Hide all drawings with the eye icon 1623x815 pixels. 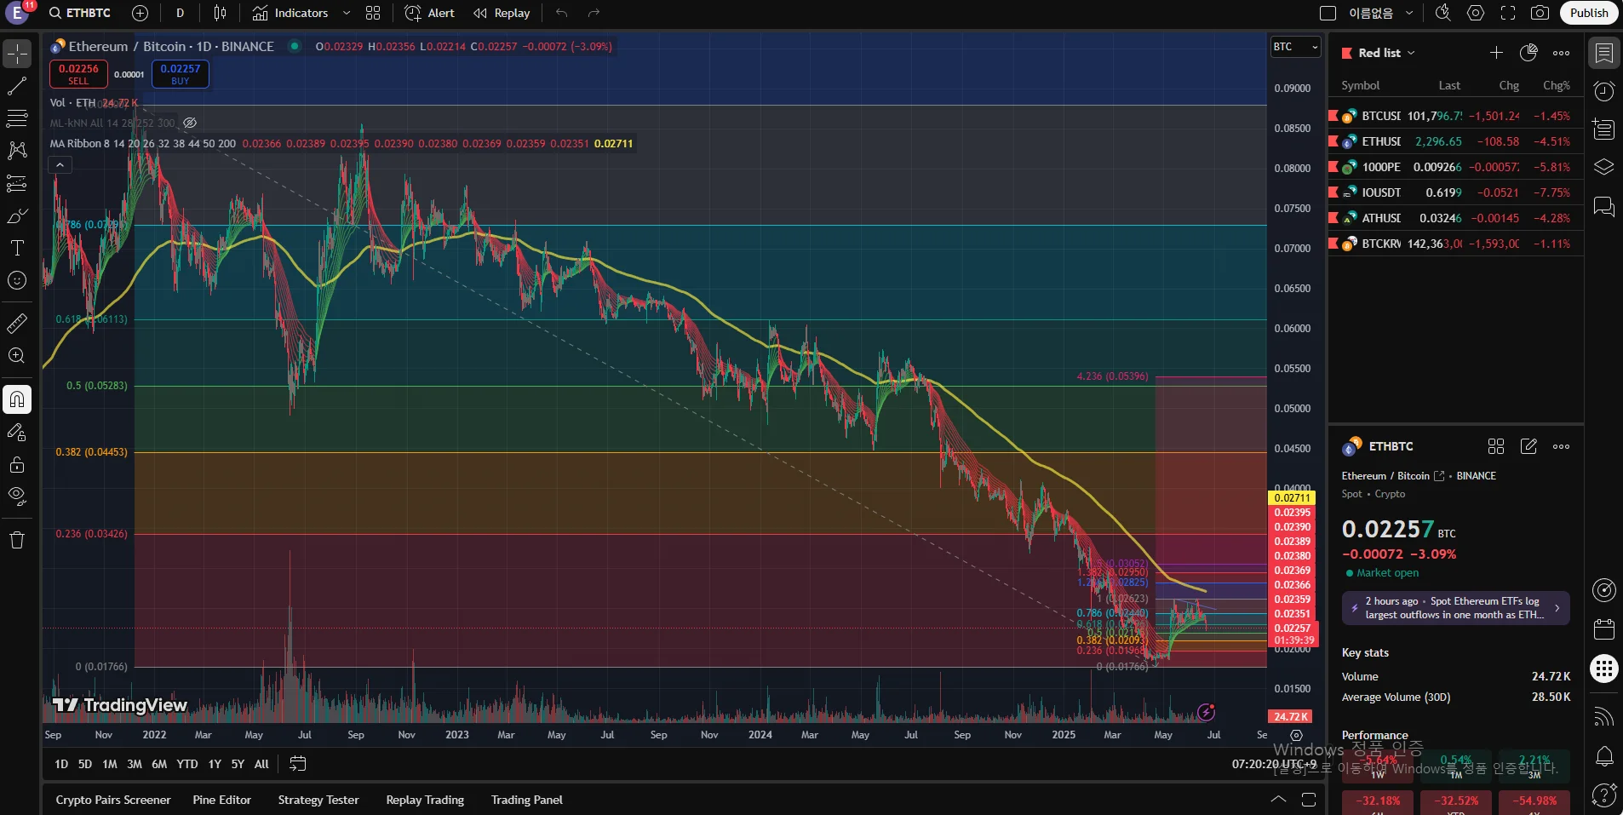pyautogui.click(x=17, y=496)
